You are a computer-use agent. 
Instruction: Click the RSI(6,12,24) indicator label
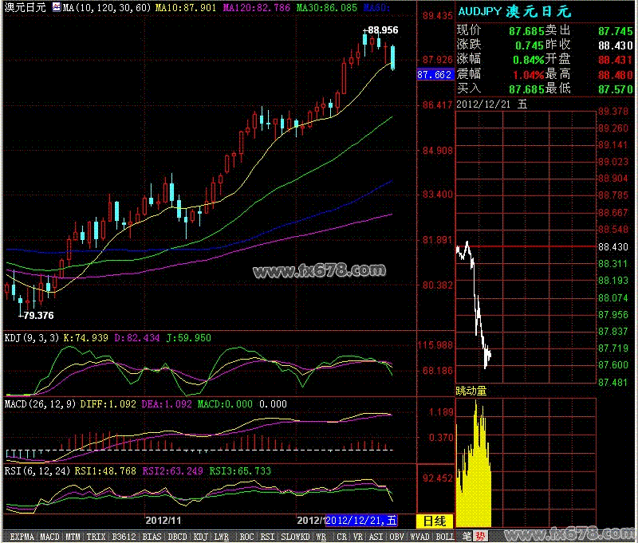point(37,471)
